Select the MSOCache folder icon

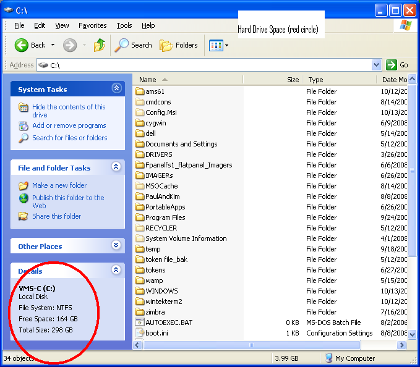[140, 185]
